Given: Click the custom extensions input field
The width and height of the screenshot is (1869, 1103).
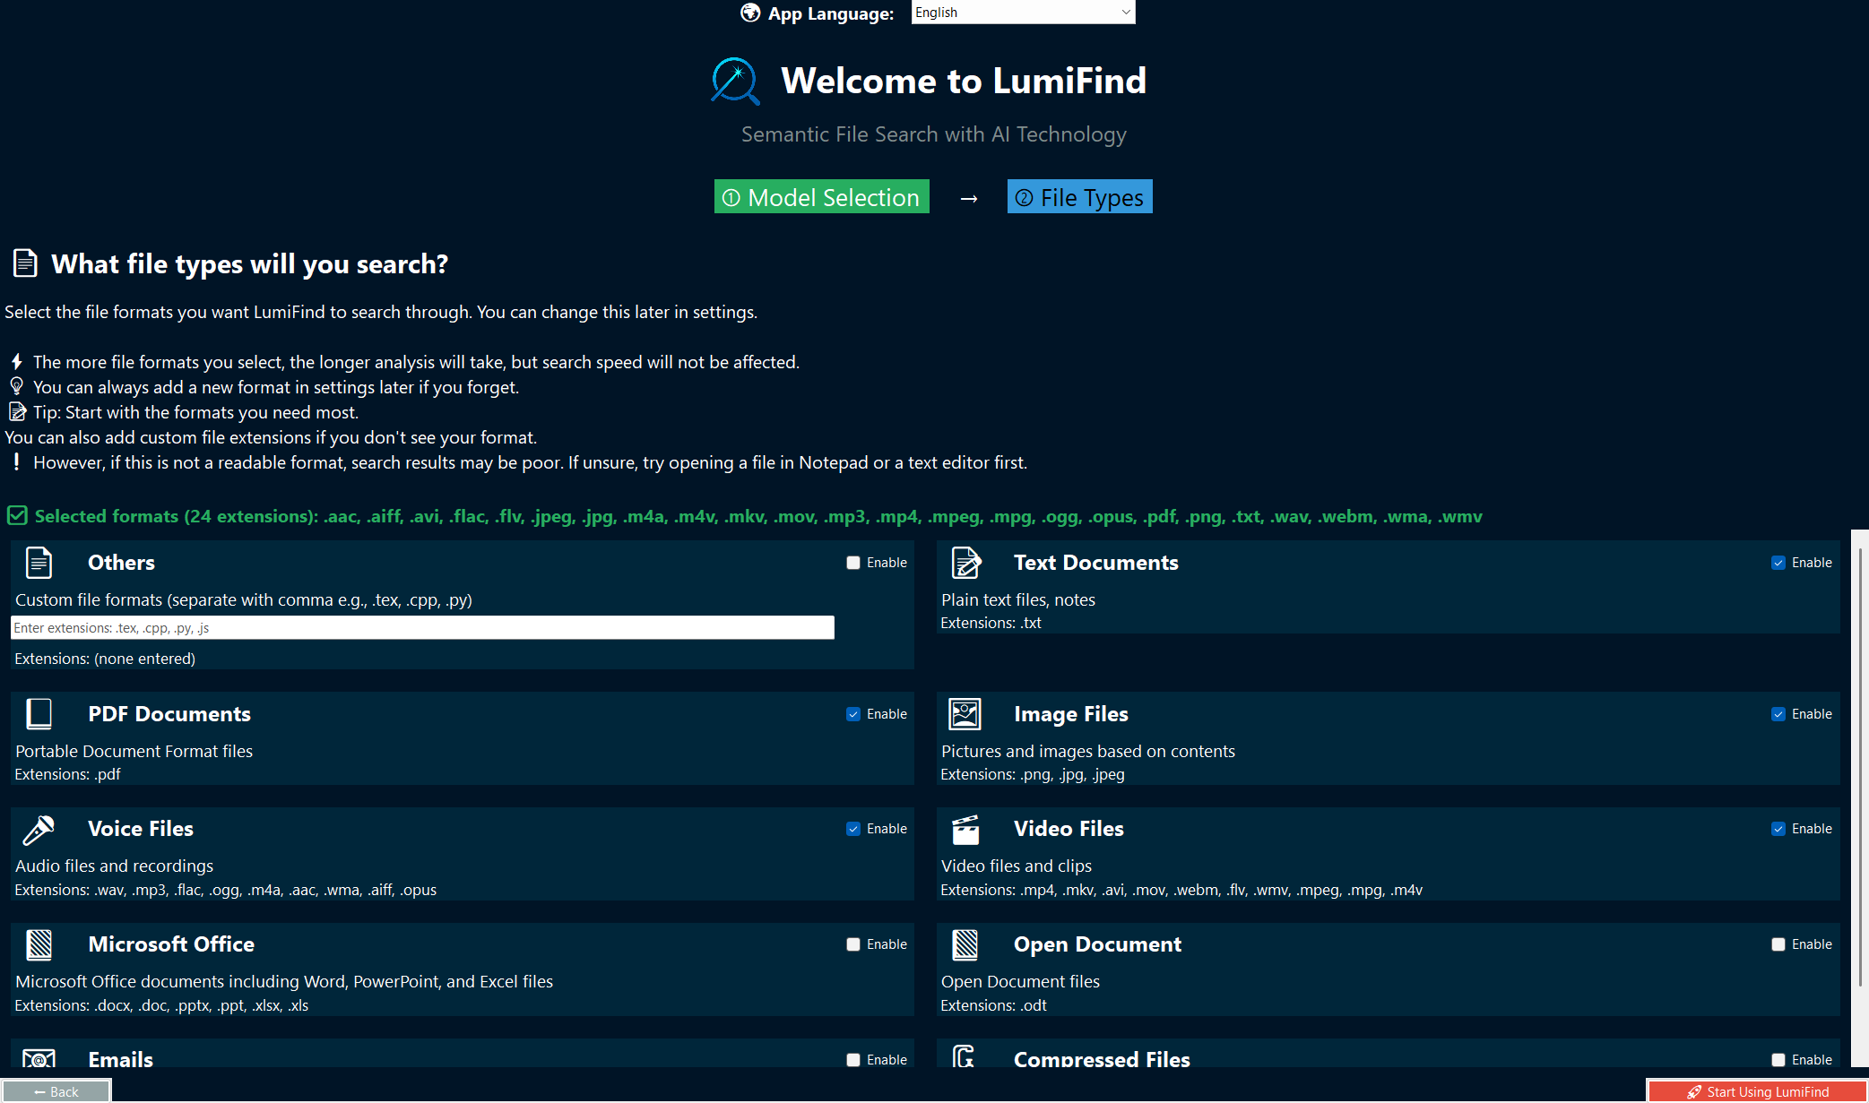Looking at the screenshot, I should click(421, 627).
